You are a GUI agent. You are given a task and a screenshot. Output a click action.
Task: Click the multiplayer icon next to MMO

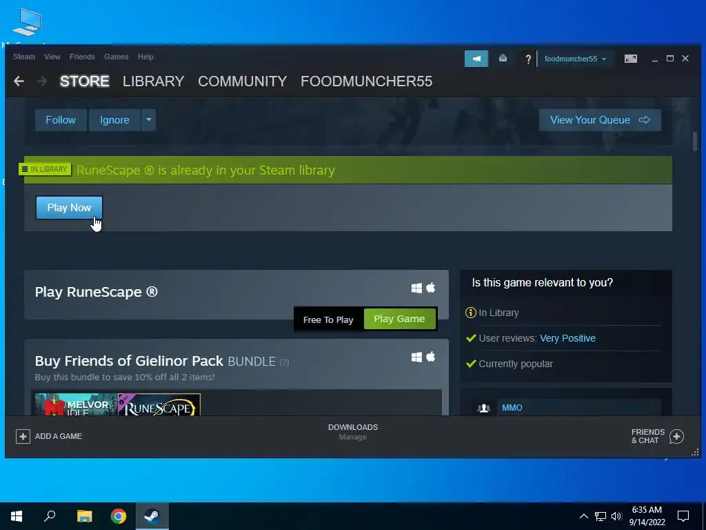pyautogui.click(x=483, y=408)
